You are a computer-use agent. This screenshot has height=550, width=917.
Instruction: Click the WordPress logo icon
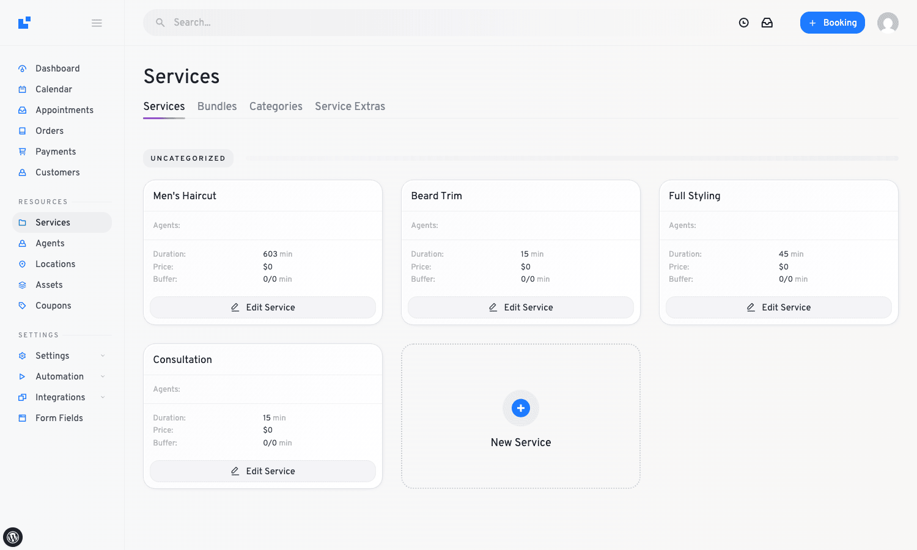click(x=13, y=537)
